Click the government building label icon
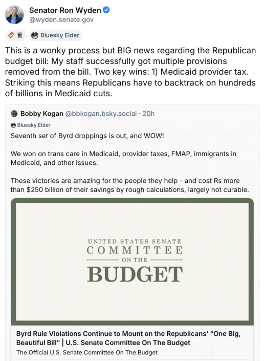 20,35
